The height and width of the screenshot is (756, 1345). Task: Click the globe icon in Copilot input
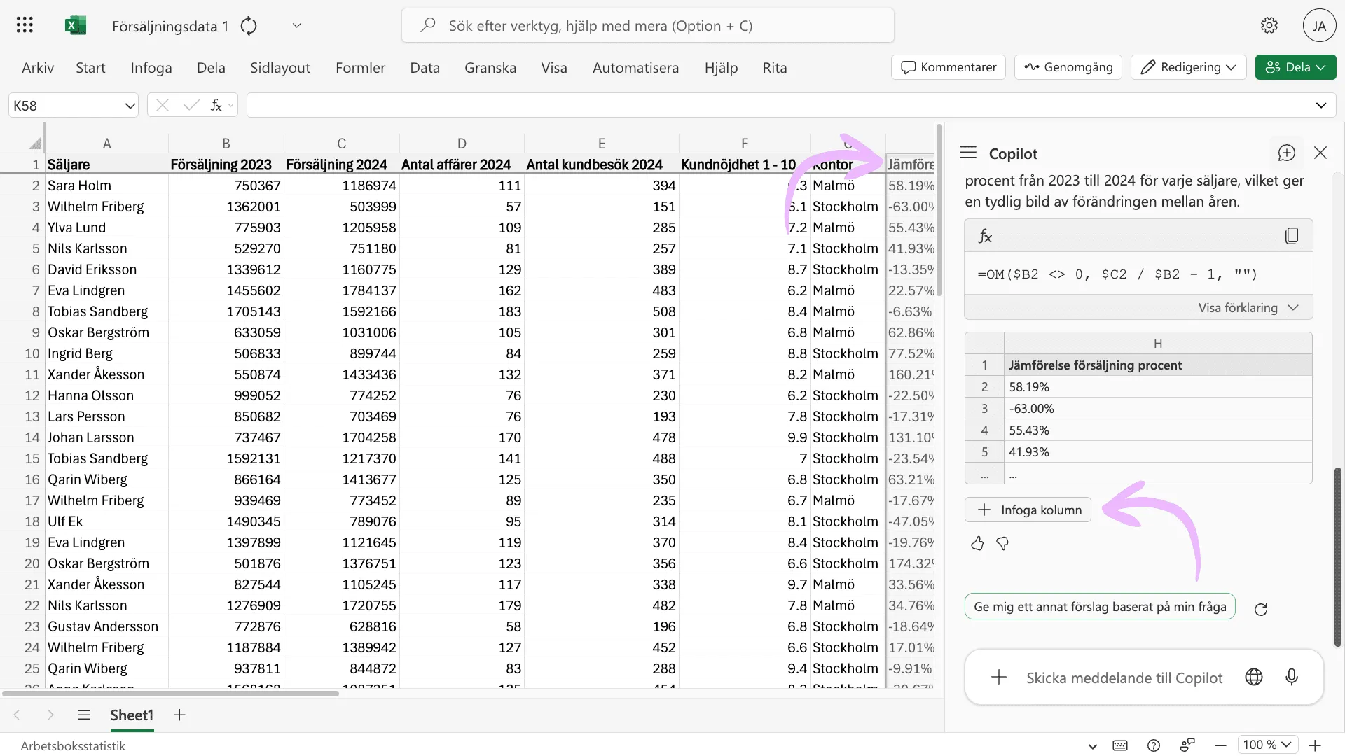(1254, 677)
